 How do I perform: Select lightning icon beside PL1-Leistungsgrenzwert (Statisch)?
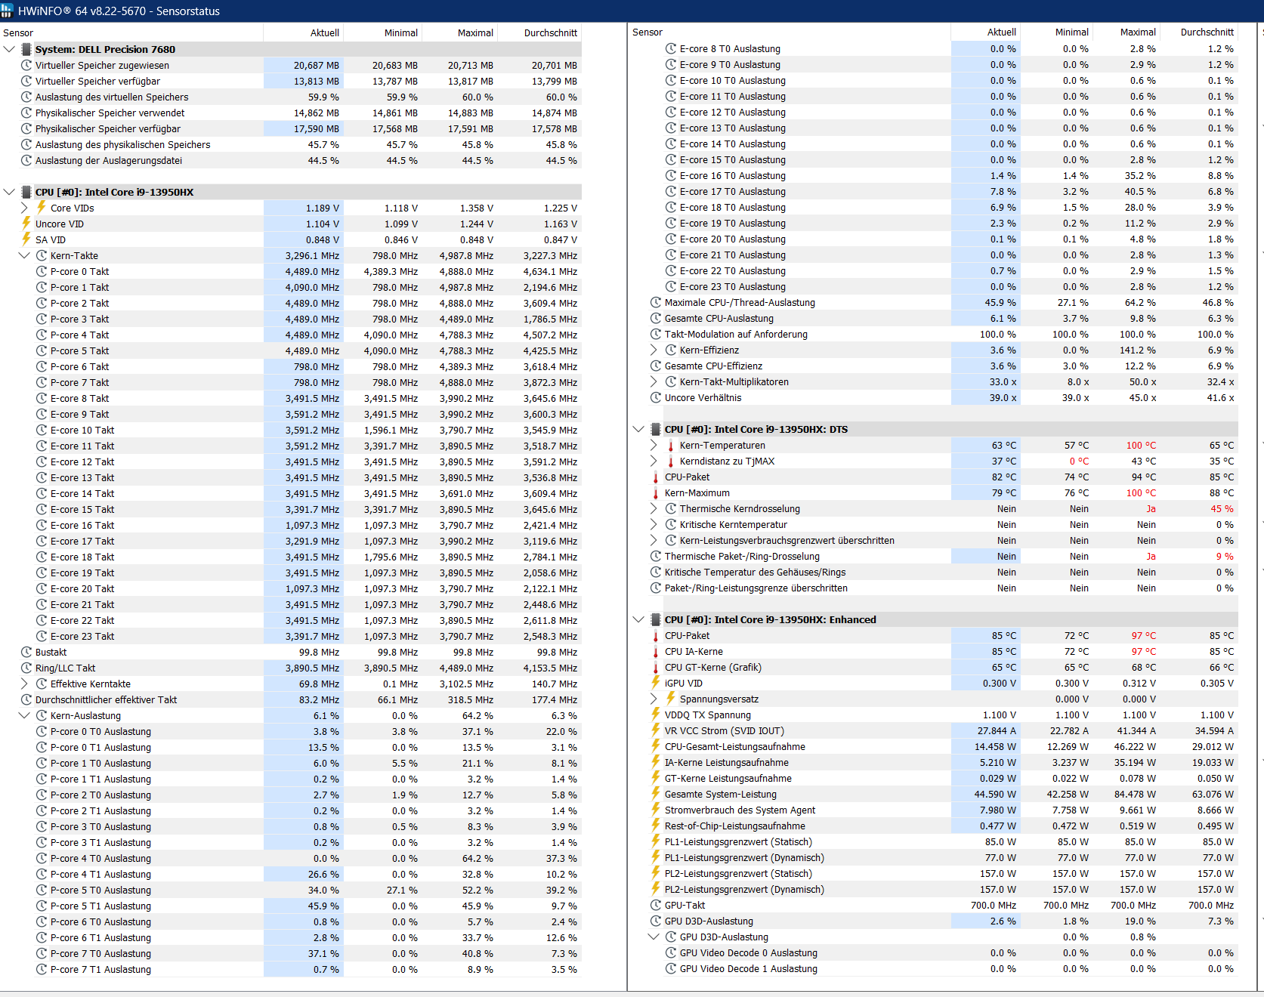(656, 841)
